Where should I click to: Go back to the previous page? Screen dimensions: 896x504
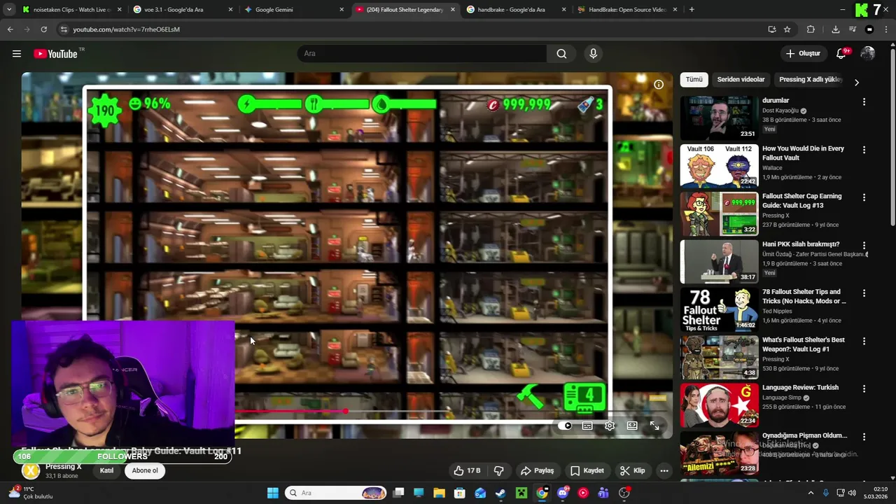pyautogui.click(x=10, y=29)
